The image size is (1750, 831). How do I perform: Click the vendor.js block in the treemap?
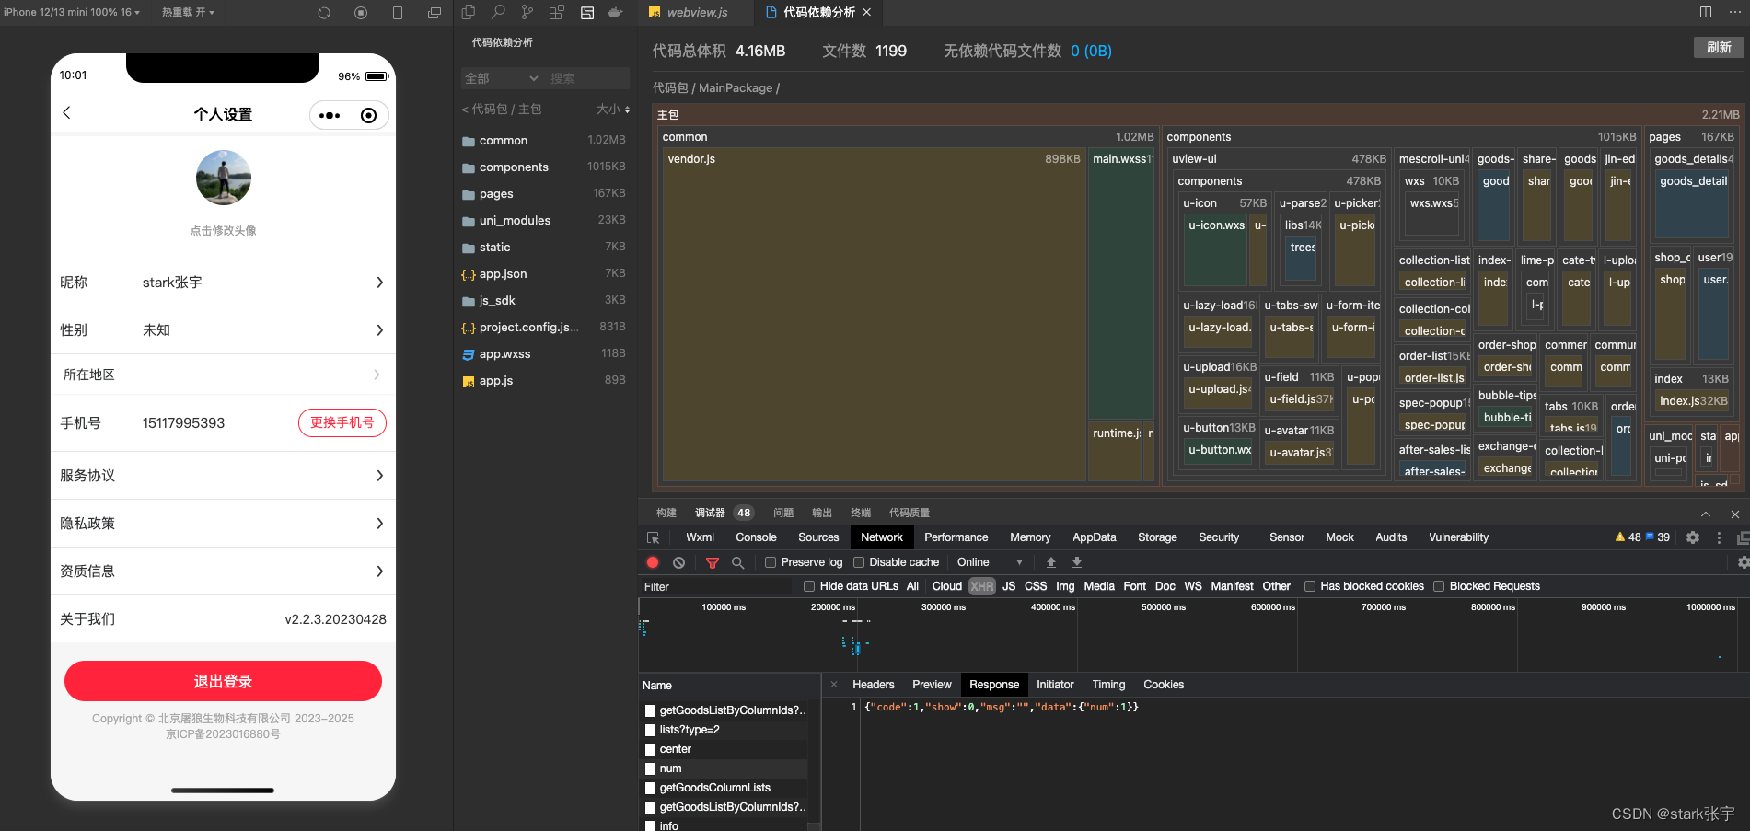pyautogui.click(x=873, y=313)
